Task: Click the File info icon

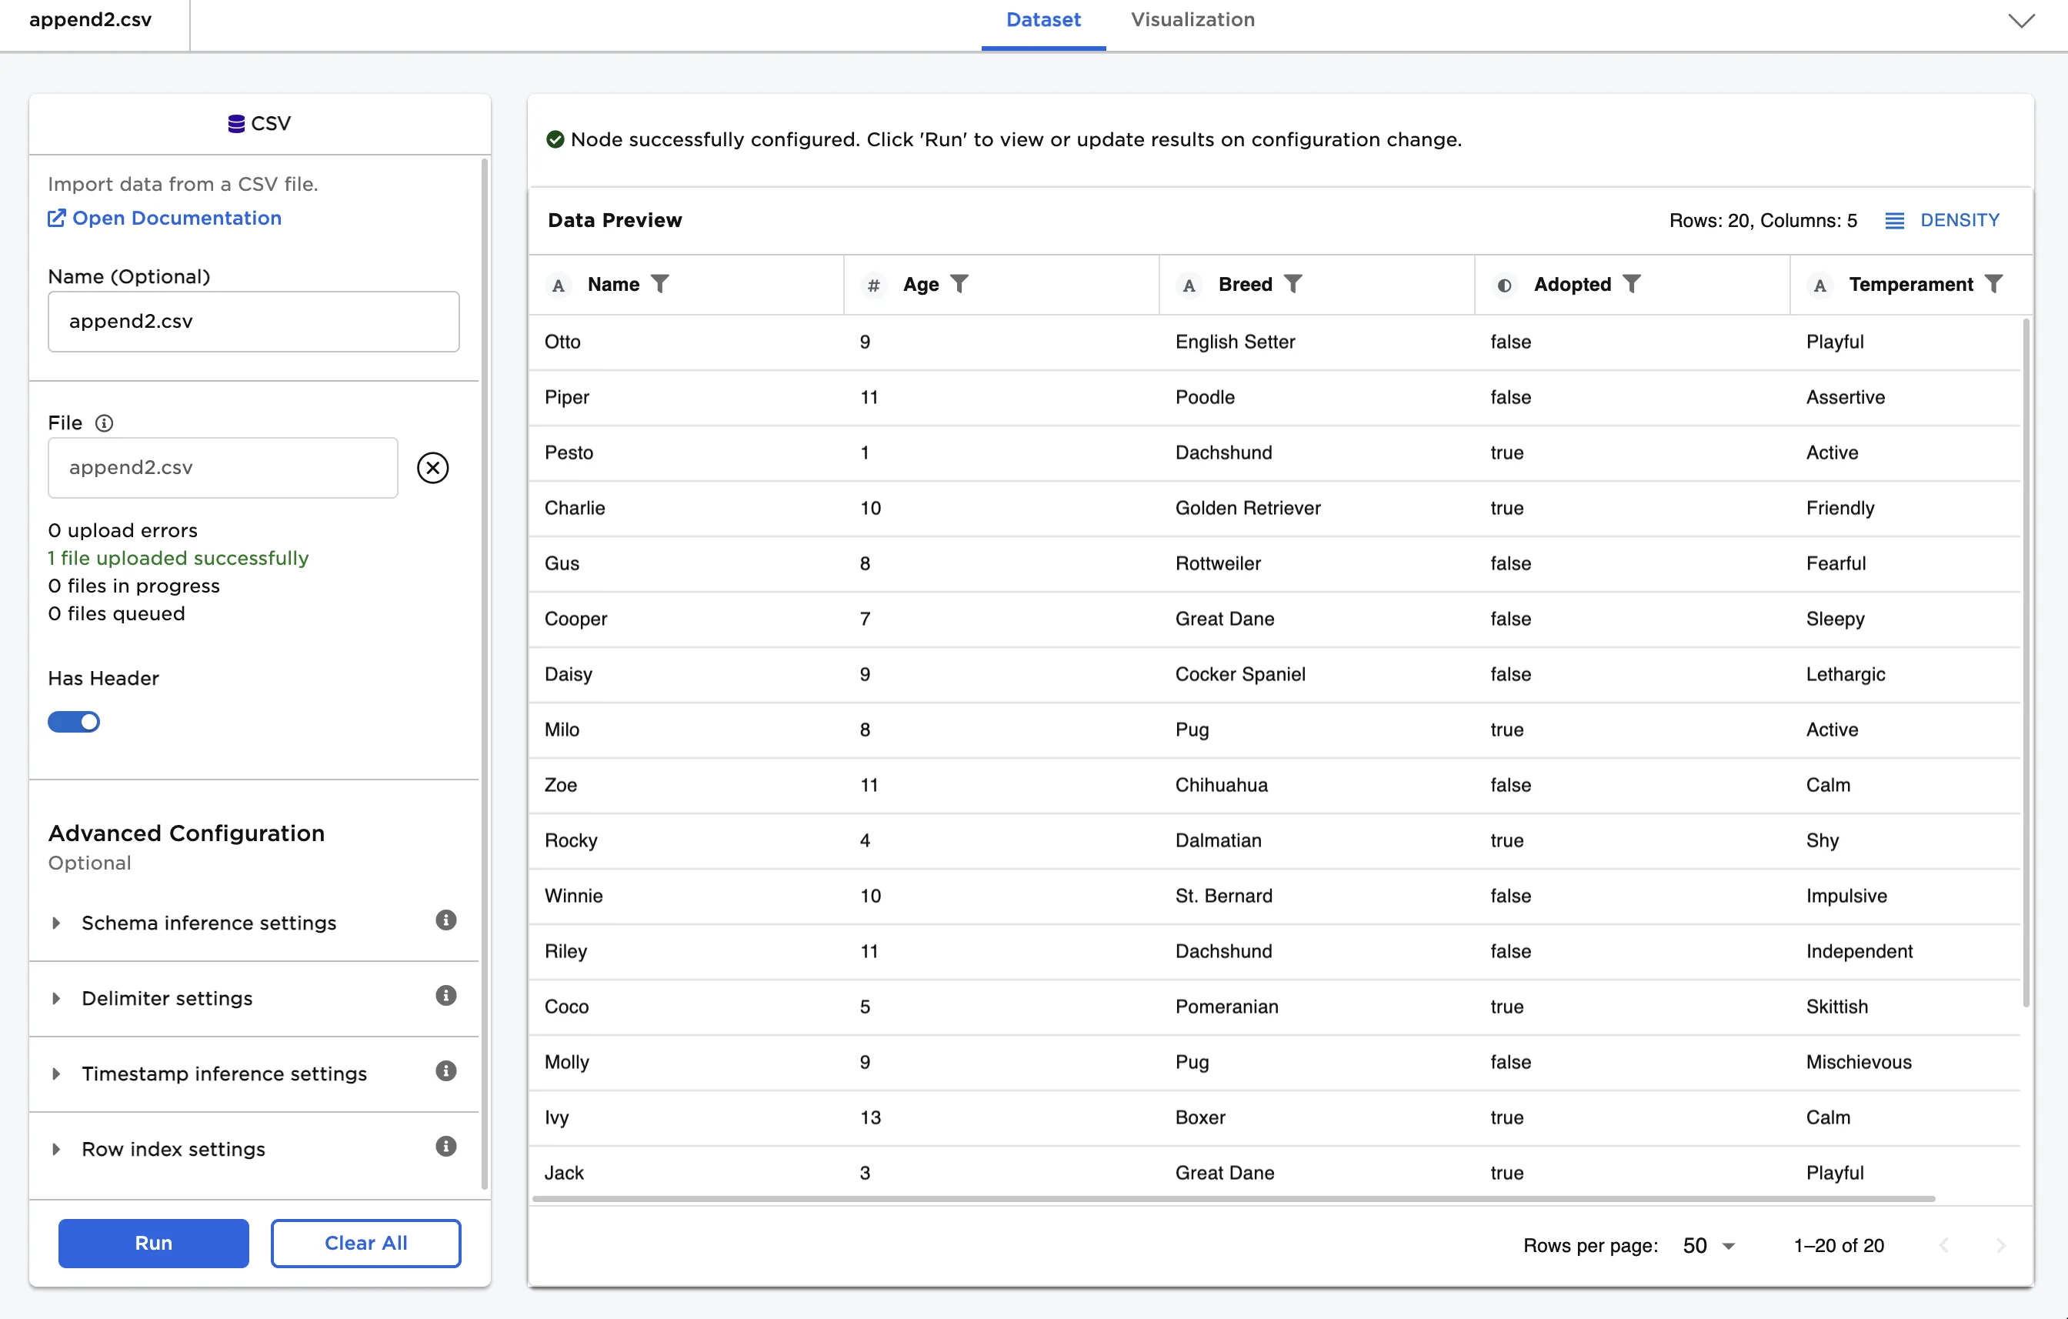Action: tap(104, 422)
